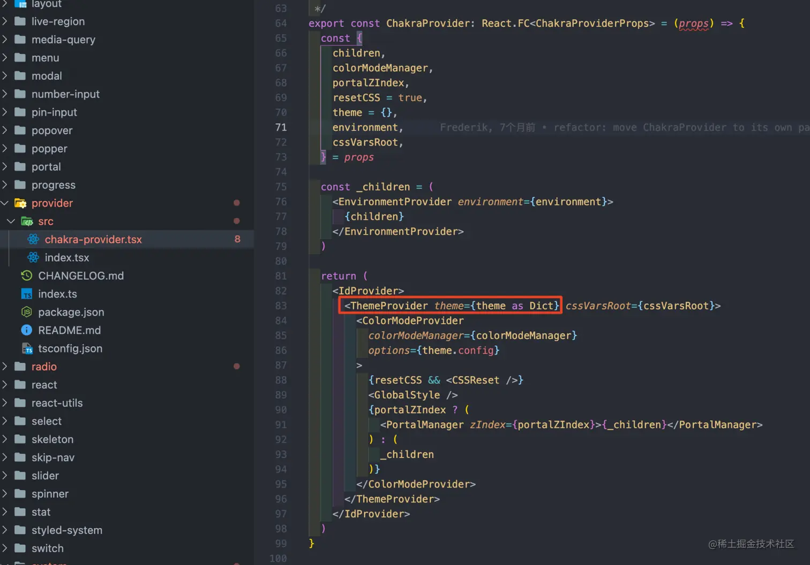Click the src source-folder icon
The image size is (810, 565).
pos(27,222)
